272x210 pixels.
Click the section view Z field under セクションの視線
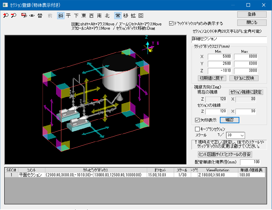tap(216, 111)
